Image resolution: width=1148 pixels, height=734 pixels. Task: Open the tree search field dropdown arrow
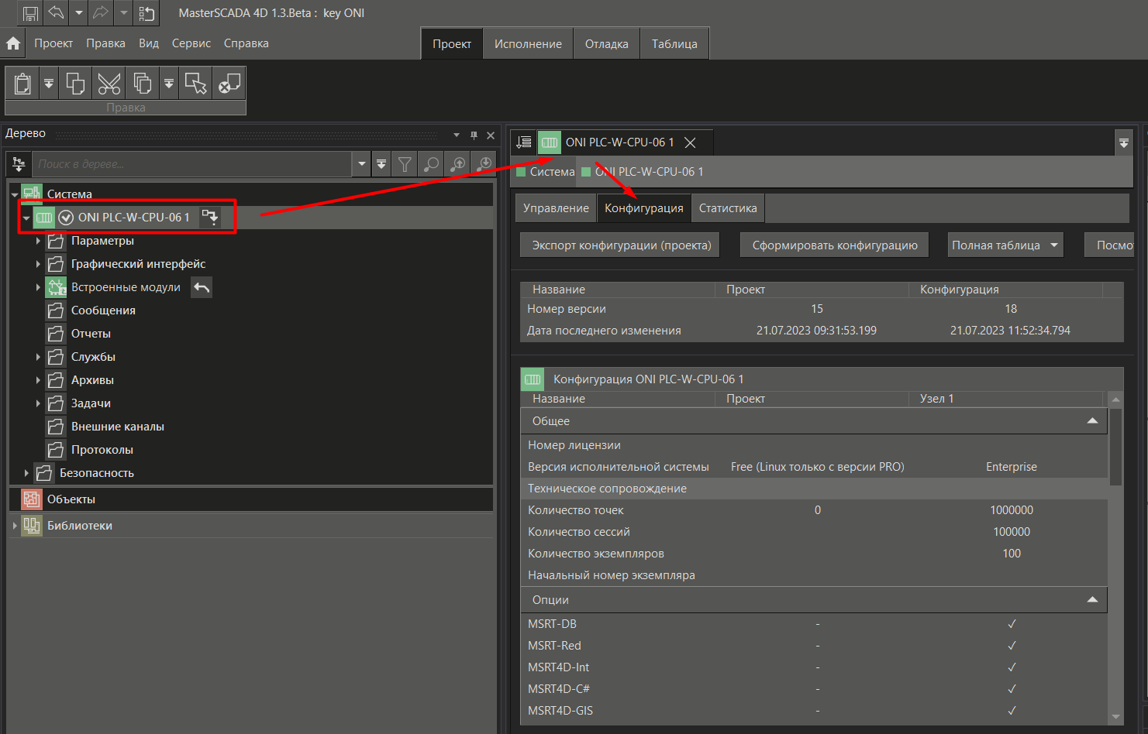click(x=361, y=164)
